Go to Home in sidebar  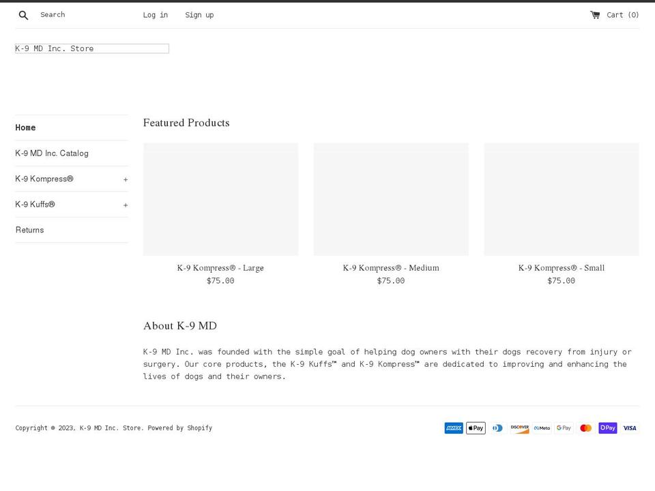25,128
